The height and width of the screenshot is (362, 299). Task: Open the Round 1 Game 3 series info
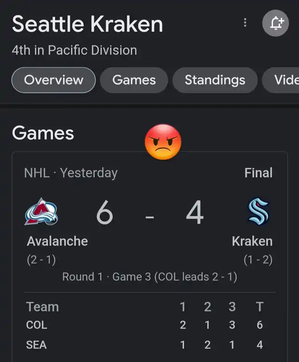(149, 277)
